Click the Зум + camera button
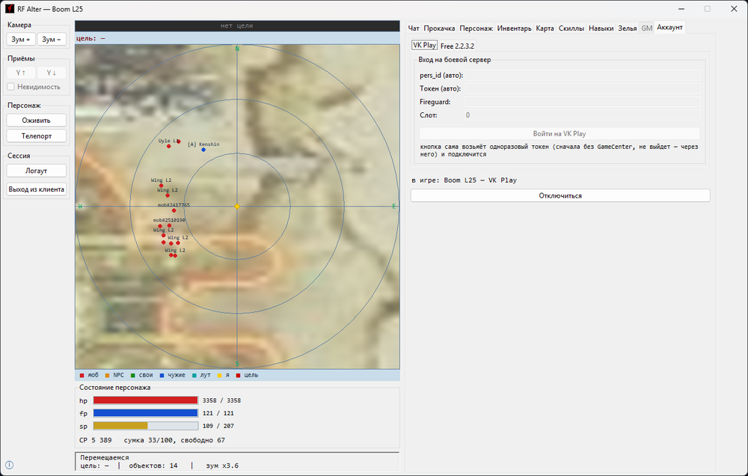This screenshot has height=476, width=748. pos(21,39)
